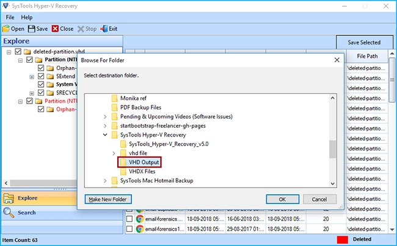Click the red Close toolbar icon
This screenshot has height=246, width=397.
tap(55, 29)
